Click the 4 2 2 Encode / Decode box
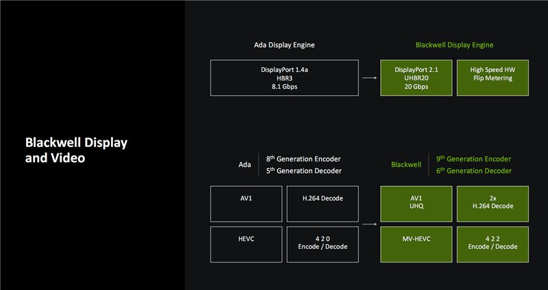Viewport: 548px width, 290px height. coord(493,244)
